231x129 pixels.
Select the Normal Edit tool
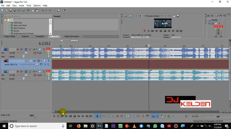[x=97, y=116]
